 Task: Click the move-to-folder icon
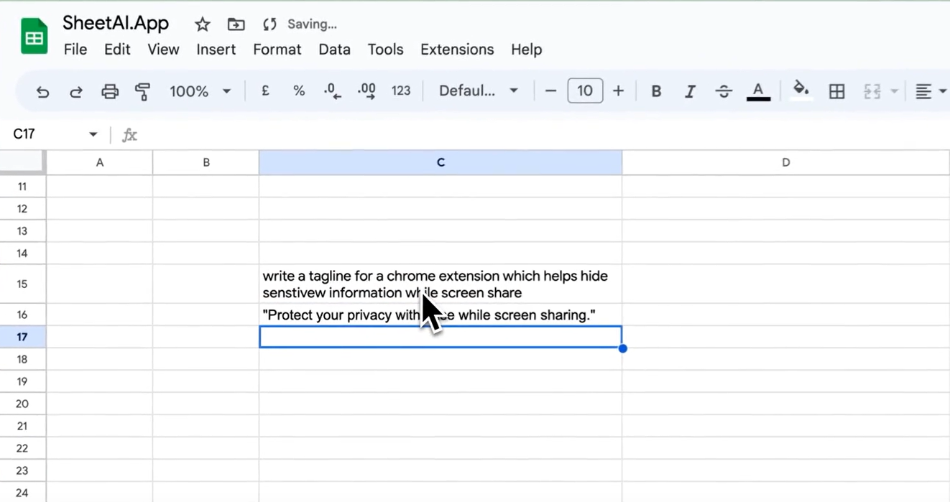click(236, 24)
